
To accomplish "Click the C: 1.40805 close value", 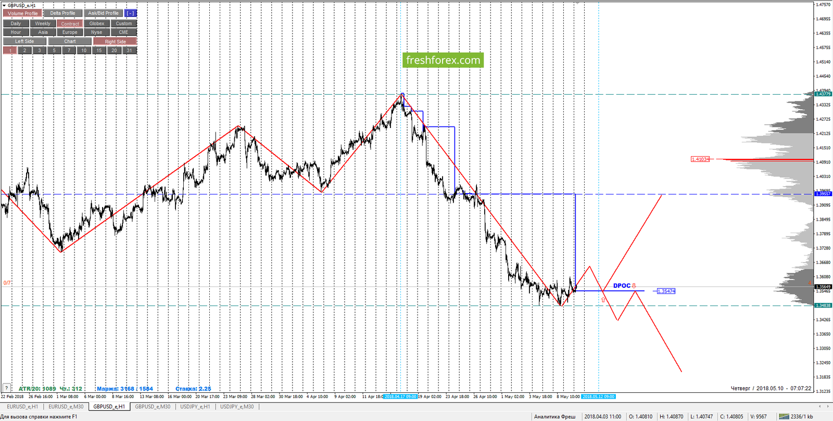I will click(731, 416).
